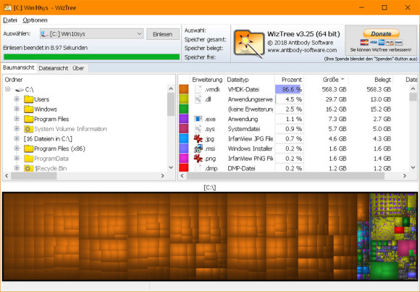Viewport: 420px width, 292px height.
Task: Sort by the Größe column header
Action: pyautogui.click(x=327, y=80)
